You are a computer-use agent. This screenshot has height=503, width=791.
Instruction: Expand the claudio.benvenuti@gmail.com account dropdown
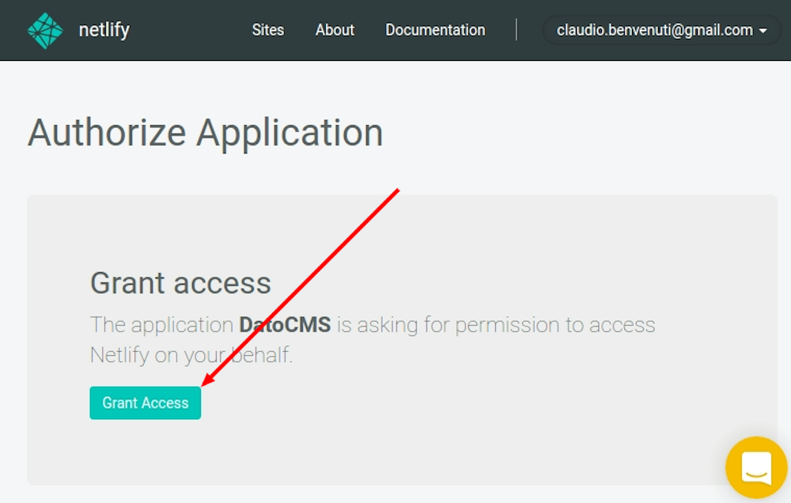point(661,30)
